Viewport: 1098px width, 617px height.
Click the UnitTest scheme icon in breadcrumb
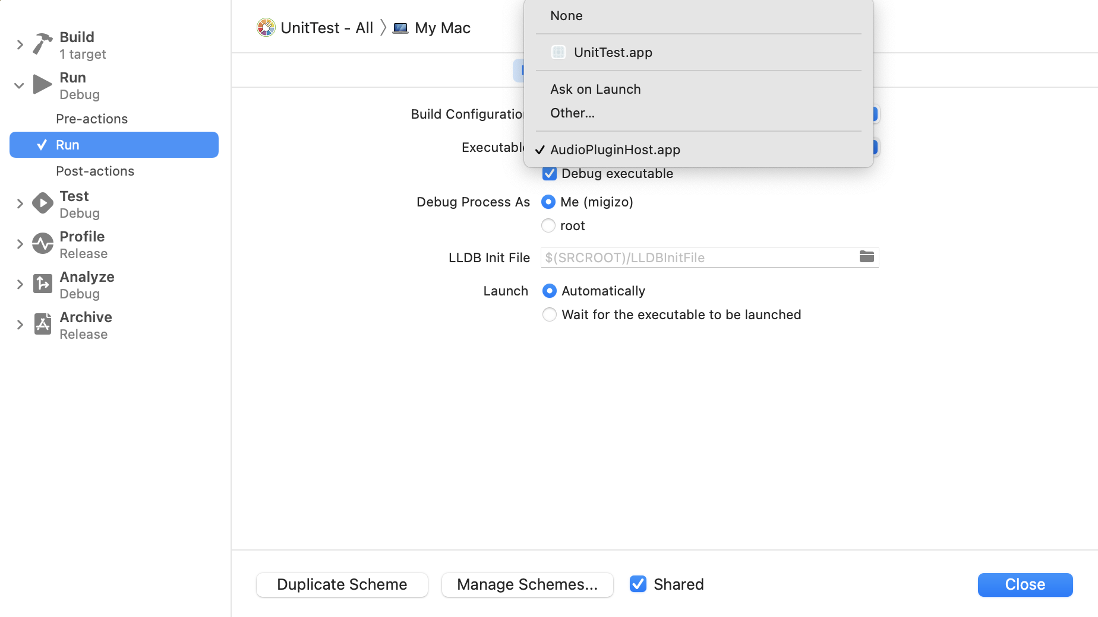tap(266, 27)
